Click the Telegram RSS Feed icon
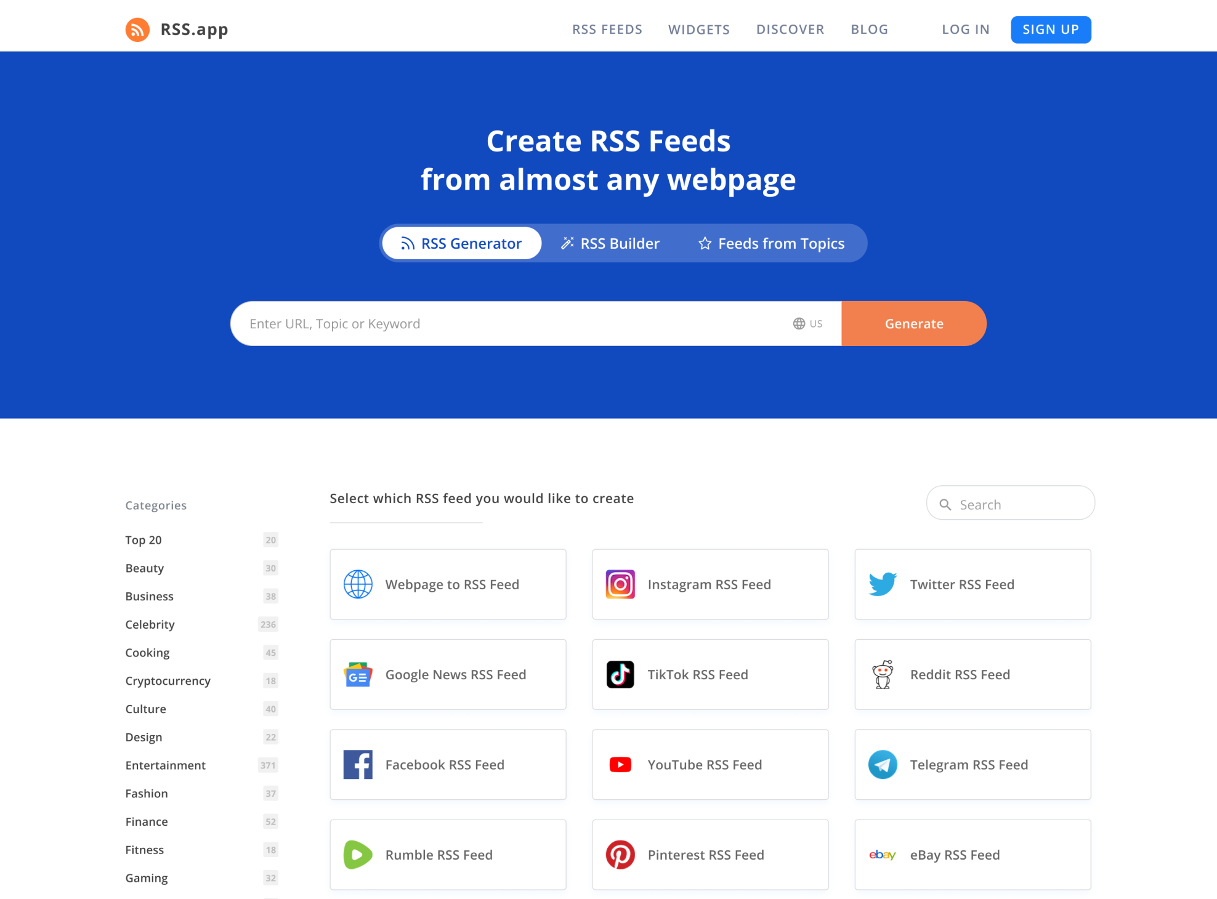The width and height of the screenshot is (1217, 899). 883,763
